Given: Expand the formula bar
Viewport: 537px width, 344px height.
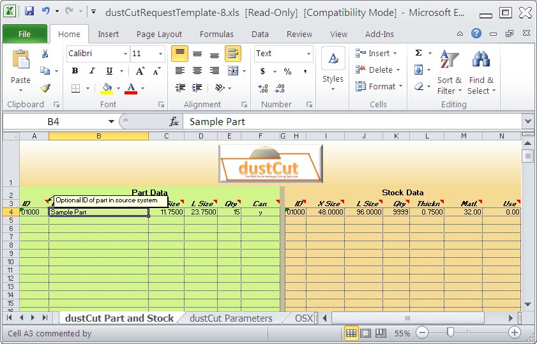Looking at the screenshot, I should tap(528, 121).
